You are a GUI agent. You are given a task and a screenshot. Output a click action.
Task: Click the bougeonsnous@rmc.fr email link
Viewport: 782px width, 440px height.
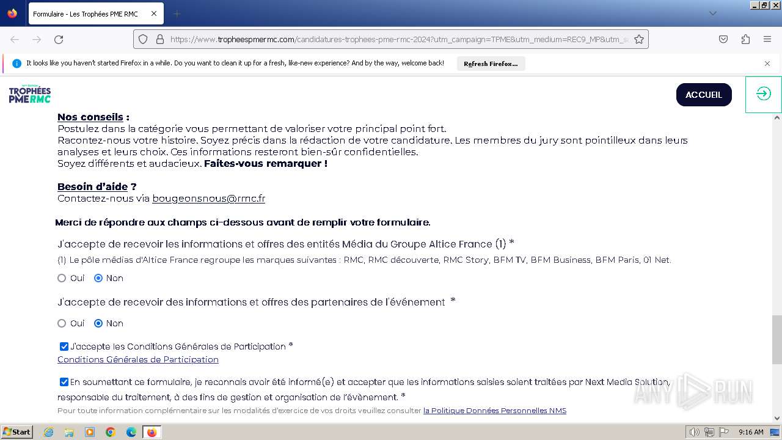coord(208,198)
